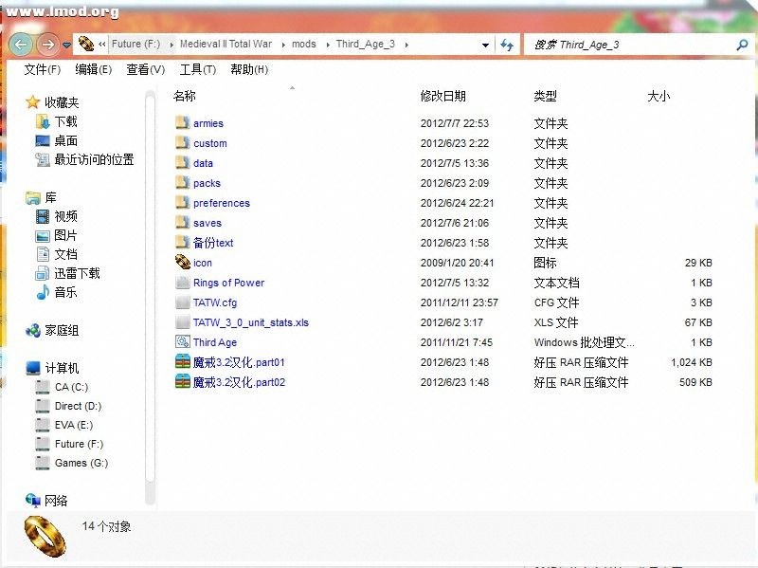Viewport: 758px width, 568px height.
Task: Click the Third_Age_3 search input field
Action: pyautogui.click(x=625, y=45)
